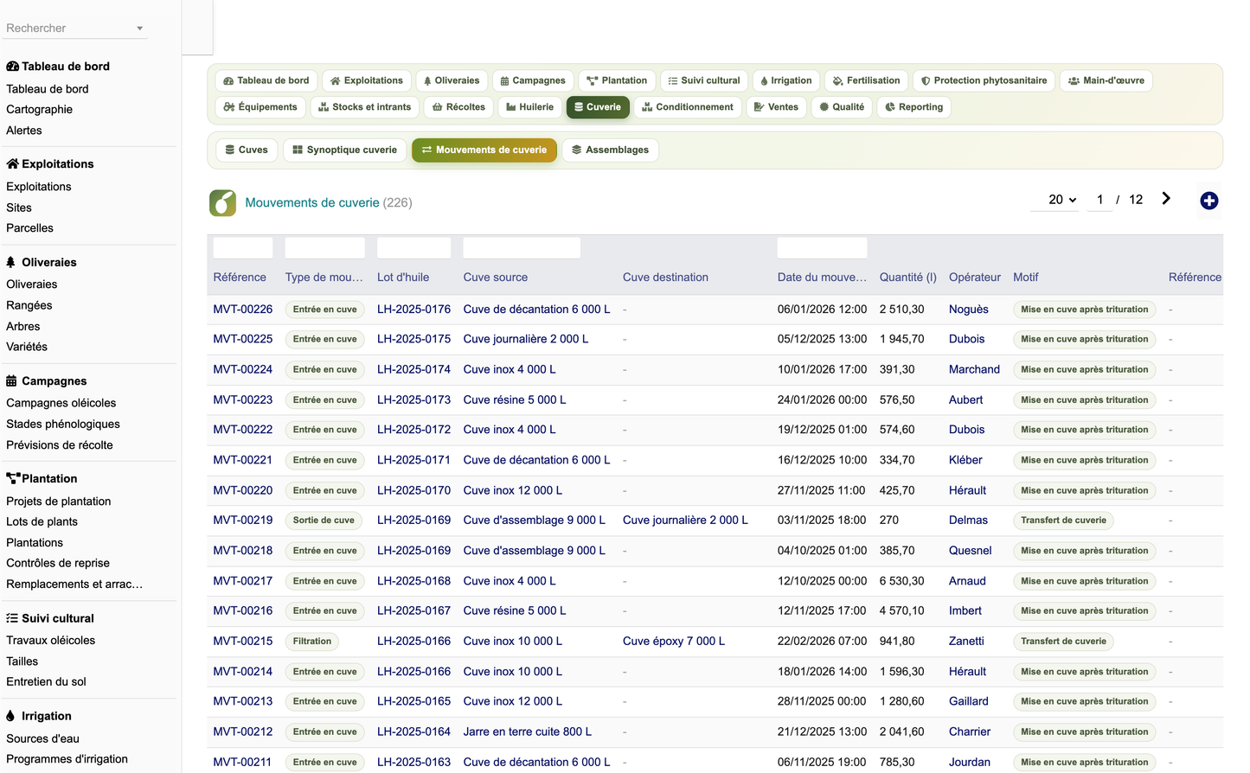Select the Main-d'œuvre tab
Screen dimensions: 1250x773
click(1106, 80)
